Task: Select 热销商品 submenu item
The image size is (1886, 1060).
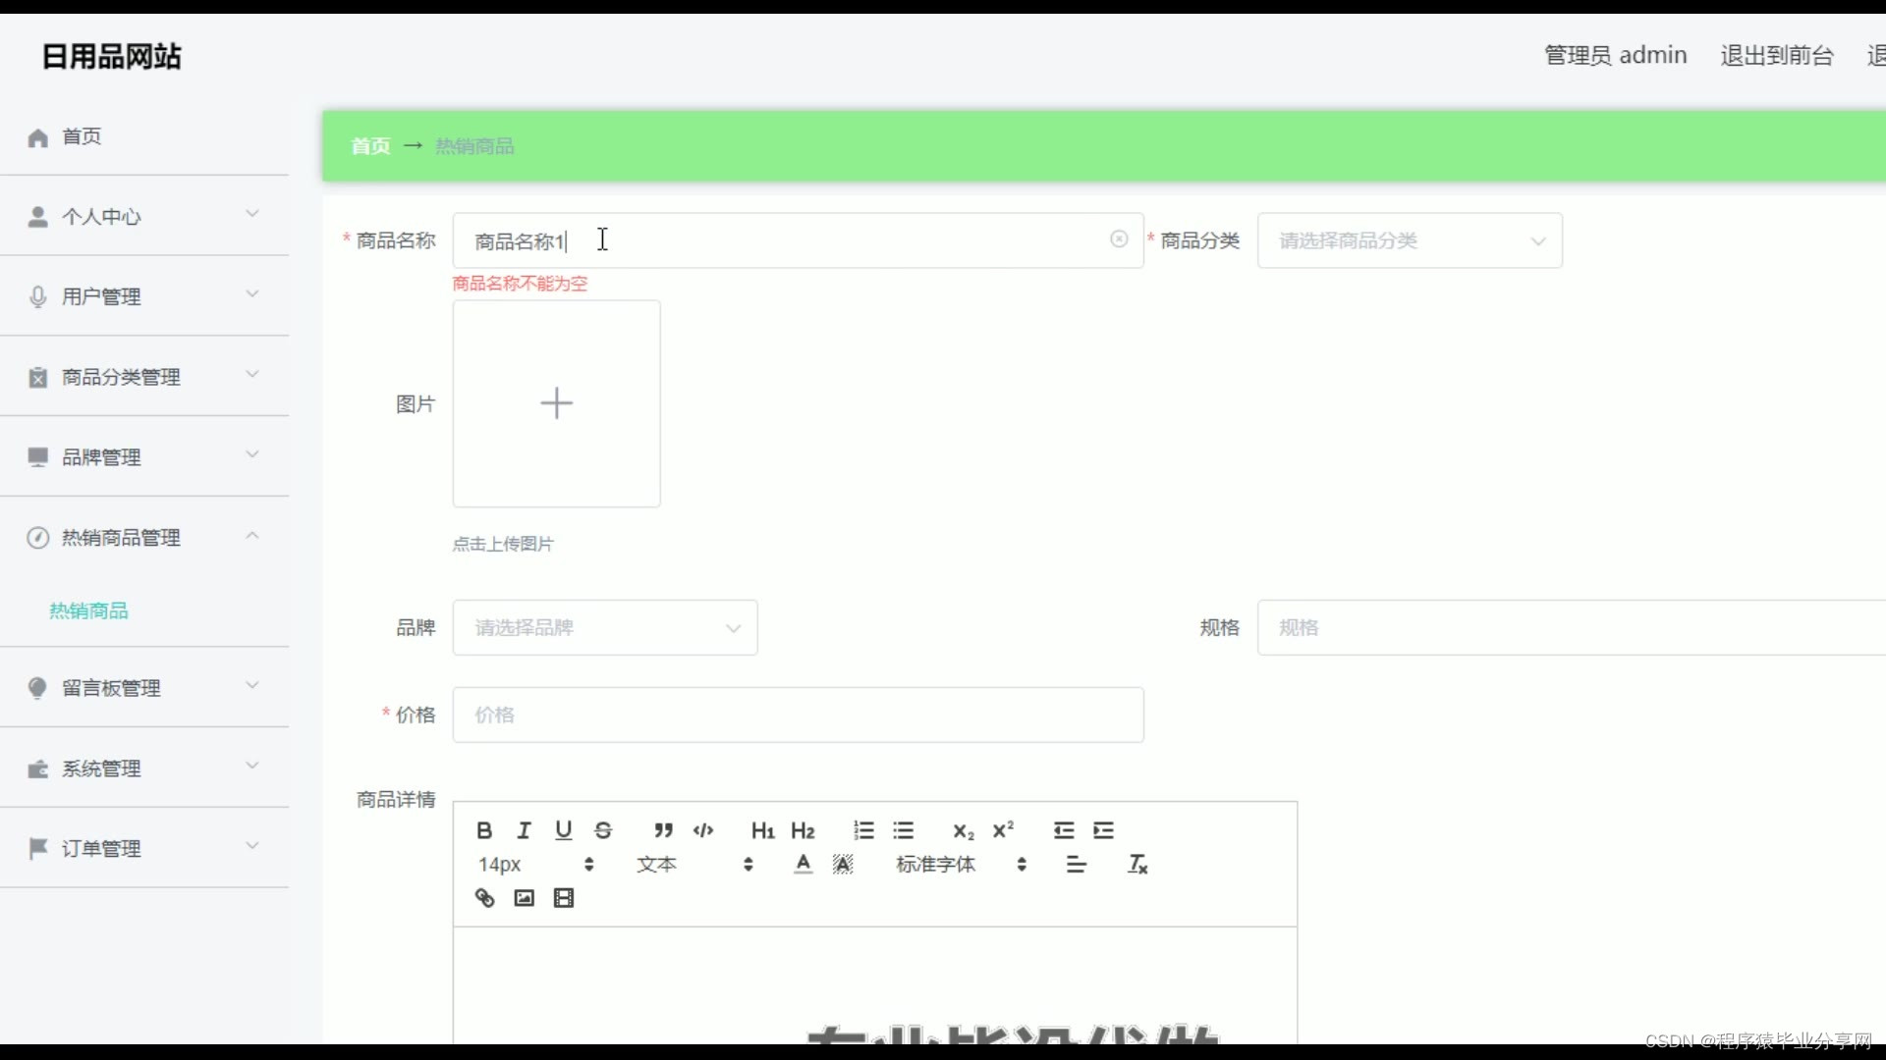Action: pos(89,610)
